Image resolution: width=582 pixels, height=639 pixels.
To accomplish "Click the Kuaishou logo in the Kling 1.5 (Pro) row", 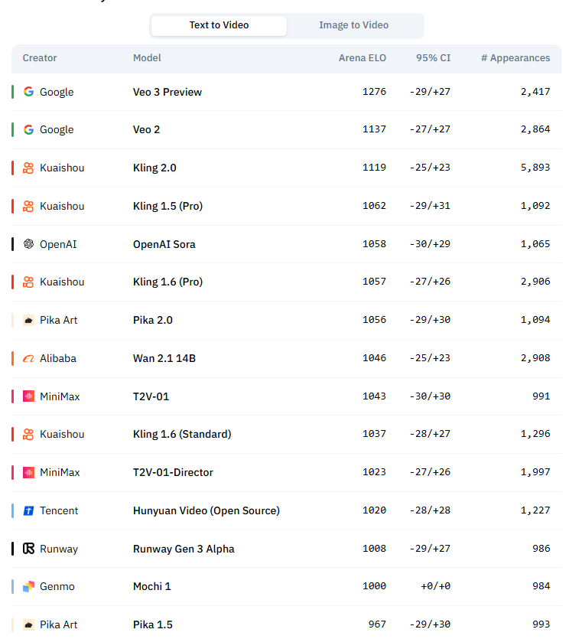I will 28,206.
